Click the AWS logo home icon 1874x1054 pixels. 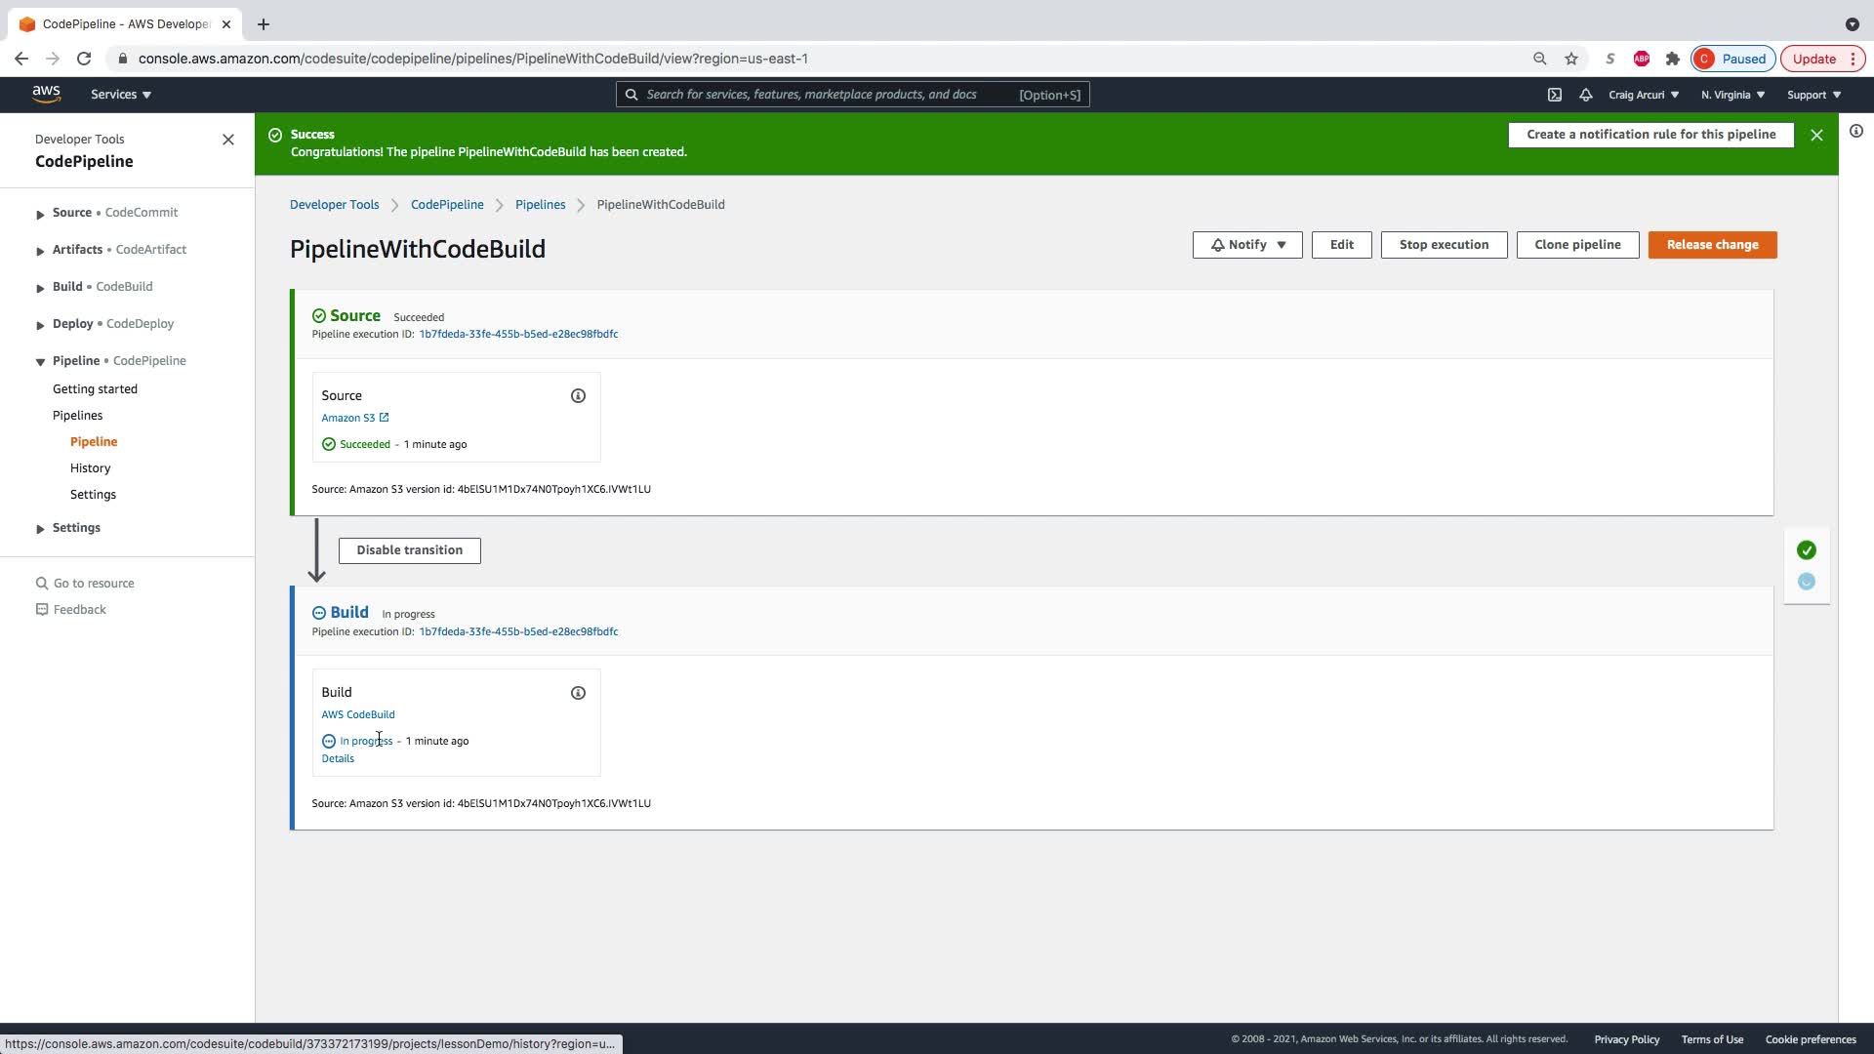pyautogui.click(x=46, y=94)
